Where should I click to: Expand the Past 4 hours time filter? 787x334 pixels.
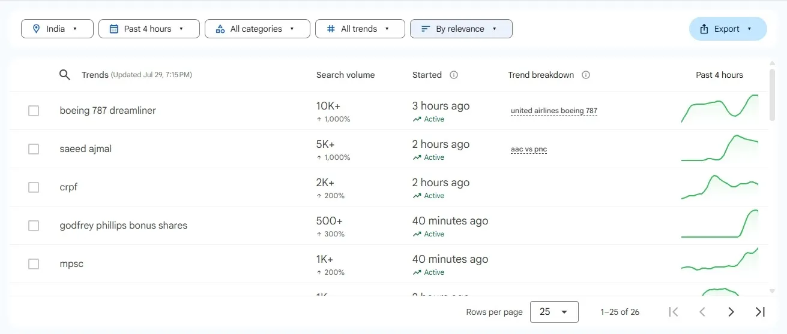click(x=149, y=29)
